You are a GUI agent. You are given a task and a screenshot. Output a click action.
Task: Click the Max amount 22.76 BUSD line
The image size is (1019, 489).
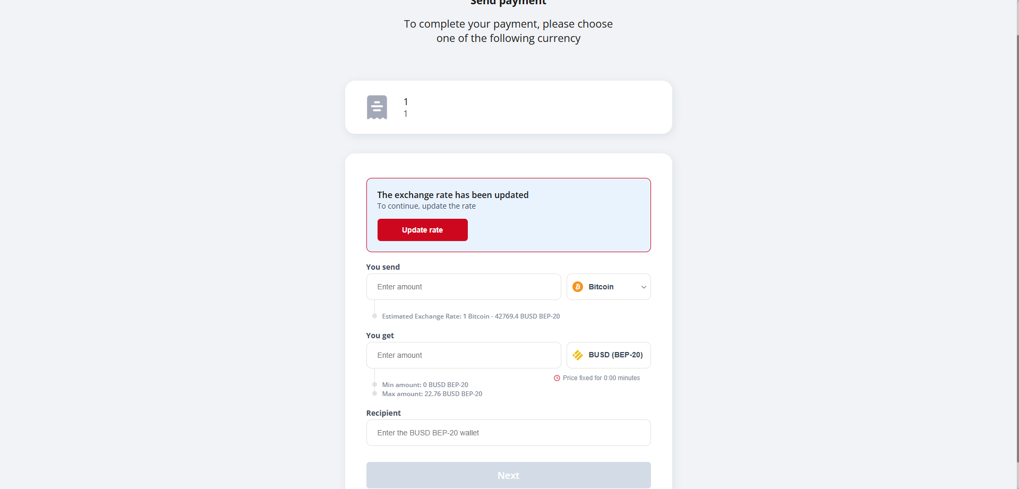432,394
